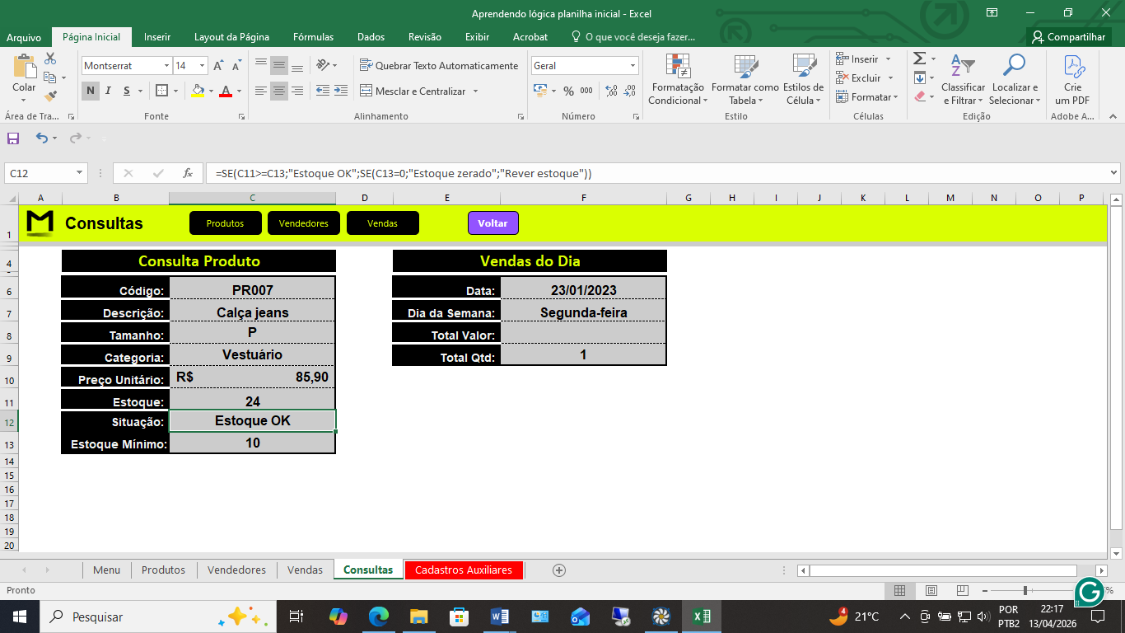Increase decimal places
1125x633 pixels.
(x=611, y=91)
